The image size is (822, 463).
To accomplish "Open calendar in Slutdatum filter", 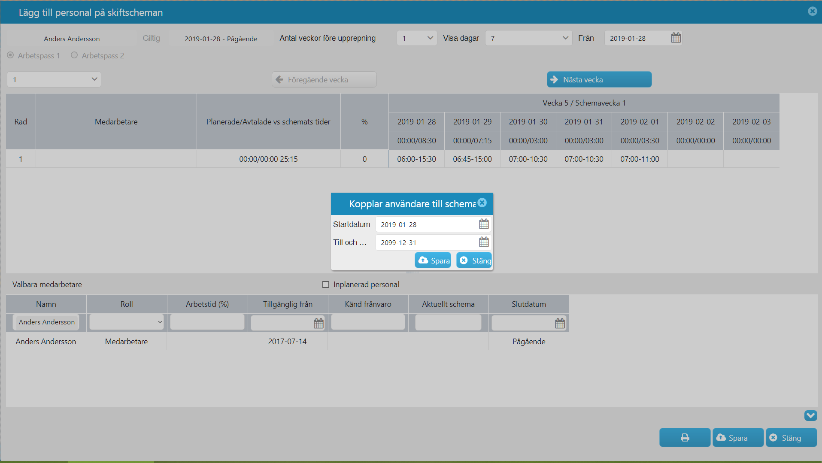I will coord(560,323).
